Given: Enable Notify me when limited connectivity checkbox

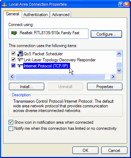Looking at the screenshot, I should [11, 128].
